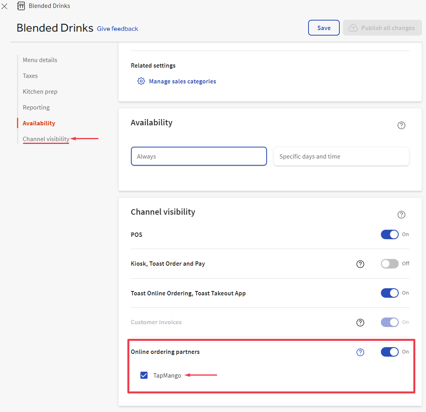Click the Blended Drinks page title
The image size is (426, 412).
[x=55, y=28]
